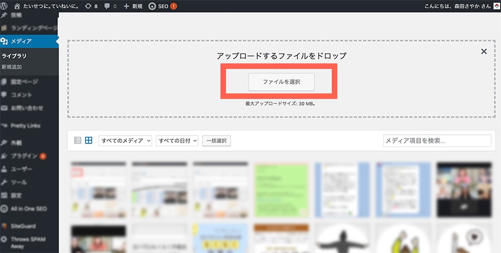Viewport: 501px width, 253px height.
Task: Switch to list view icon
Action: 77,140
